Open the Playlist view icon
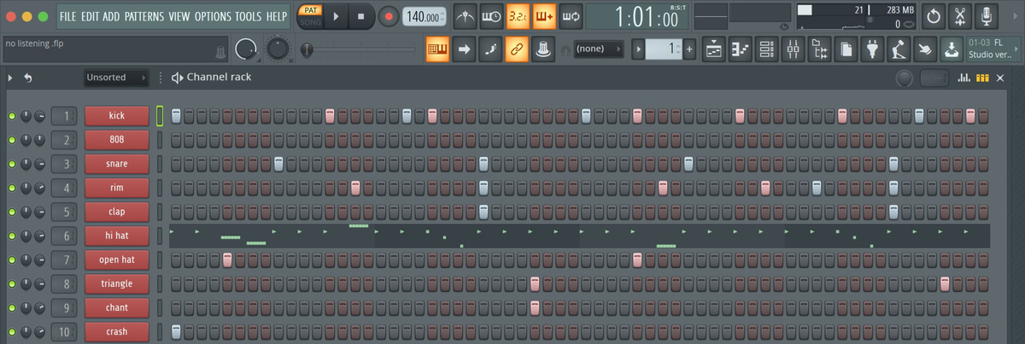 (714, 50)
